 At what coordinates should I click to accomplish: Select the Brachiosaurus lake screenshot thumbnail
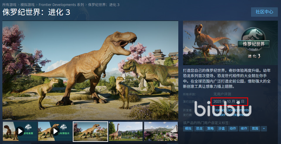(126, 131)
